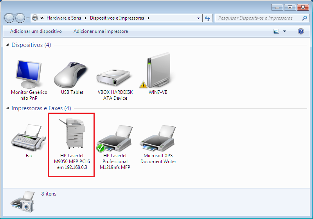313x219 pixels.
Task: Click the VBOX HARDDISK ATA Device label
Action: 115,95
